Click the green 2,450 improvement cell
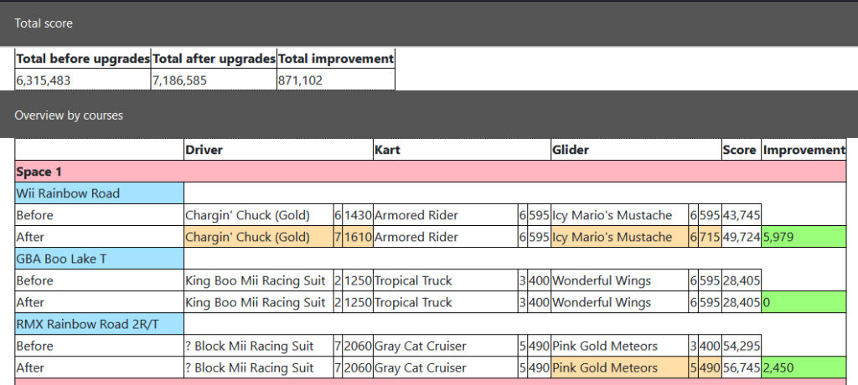 pyautogui.click(x=804, y=367)
